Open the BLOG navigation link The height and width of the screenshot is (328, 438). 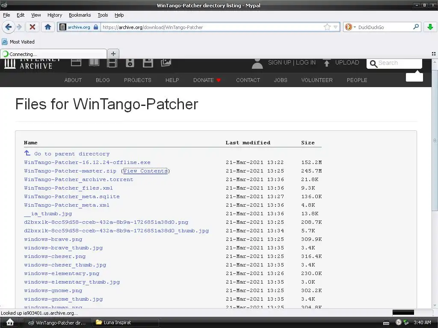pos(103,80)
